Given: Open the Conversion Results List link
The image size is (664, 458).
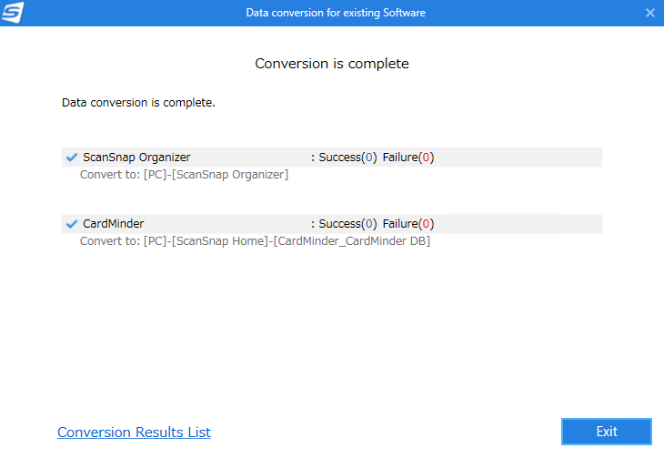Looking at the screenshot, I should click(134, 433).
